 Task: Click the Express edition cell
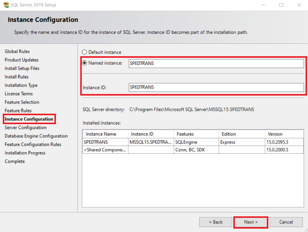(242, 142)
